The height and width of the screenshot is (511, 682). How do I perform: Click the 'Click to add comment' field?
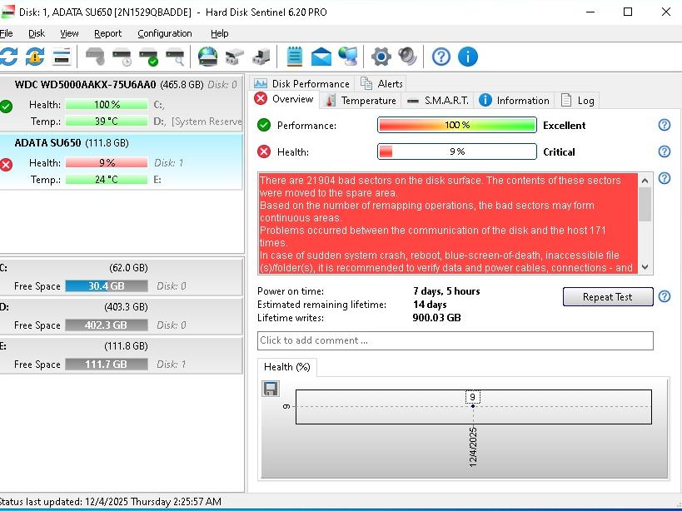point(455,340)
